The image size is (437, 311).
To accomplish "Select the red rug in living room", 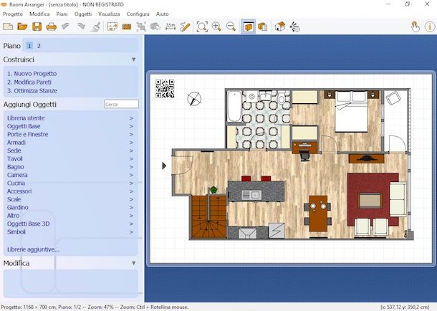I will tap(373, 199).
